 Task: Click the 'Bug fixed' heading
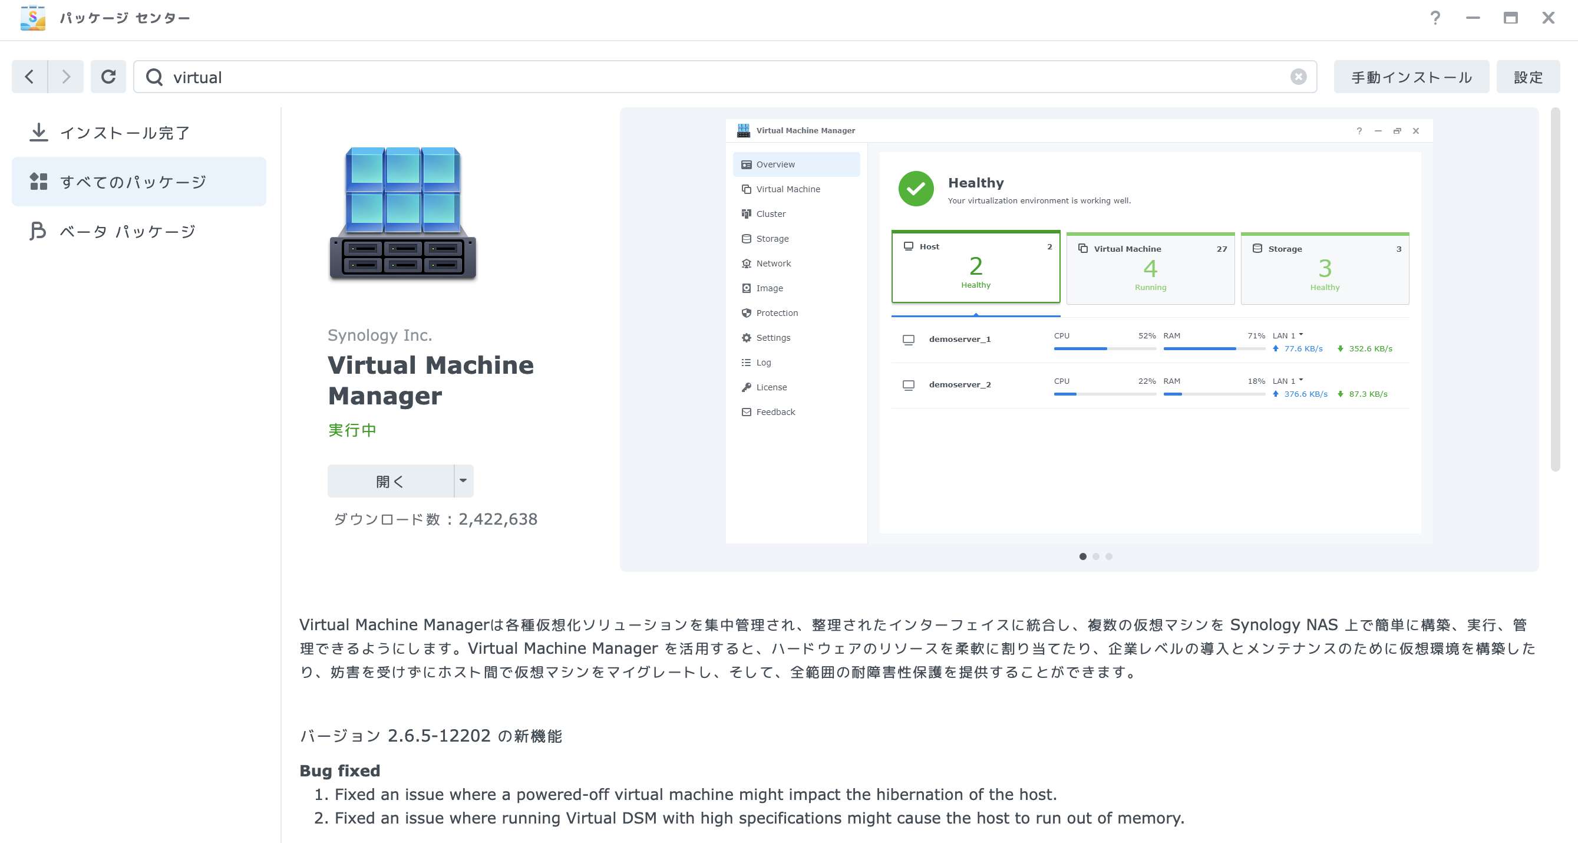coord(340,770)
